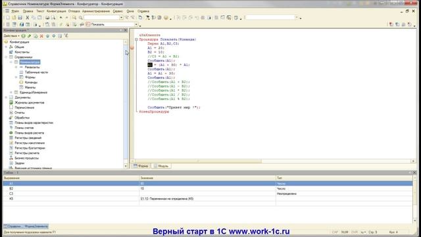The width and height of the screenshot is (421, 237).
Task: Click into the toolbar search input field
Action: (102, 18)
